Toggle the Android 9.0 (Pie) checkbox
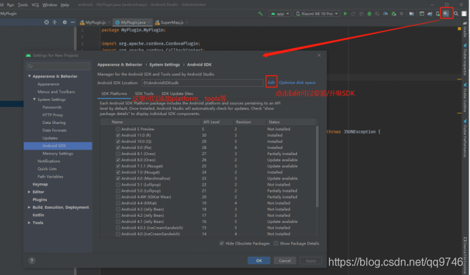The height and width of the screenshot is (275, 470). tap(118, 148)
